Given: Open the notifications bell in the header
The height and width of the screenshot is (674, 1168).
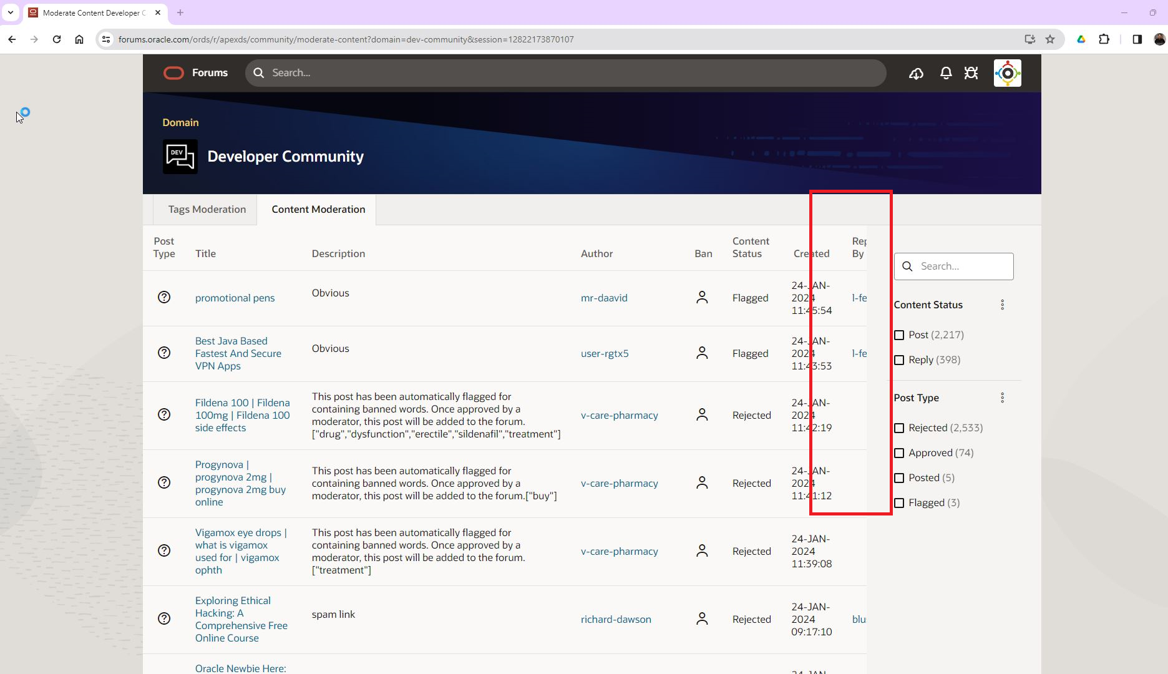Looking at the screenshot, I should 946,72.
